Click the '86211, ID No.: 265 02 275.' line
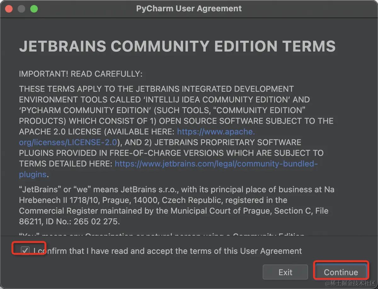 click(x=70, y=221)
